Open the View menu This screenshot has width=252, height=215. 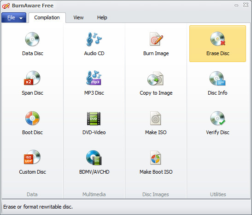(x=78, y=17)
